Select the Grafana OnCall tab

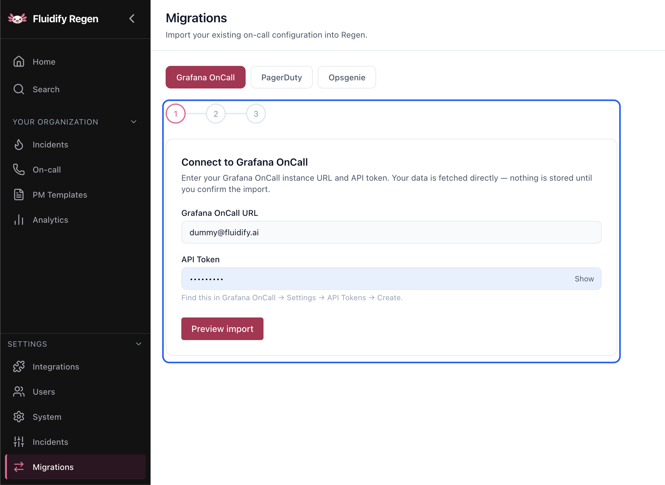205,77
